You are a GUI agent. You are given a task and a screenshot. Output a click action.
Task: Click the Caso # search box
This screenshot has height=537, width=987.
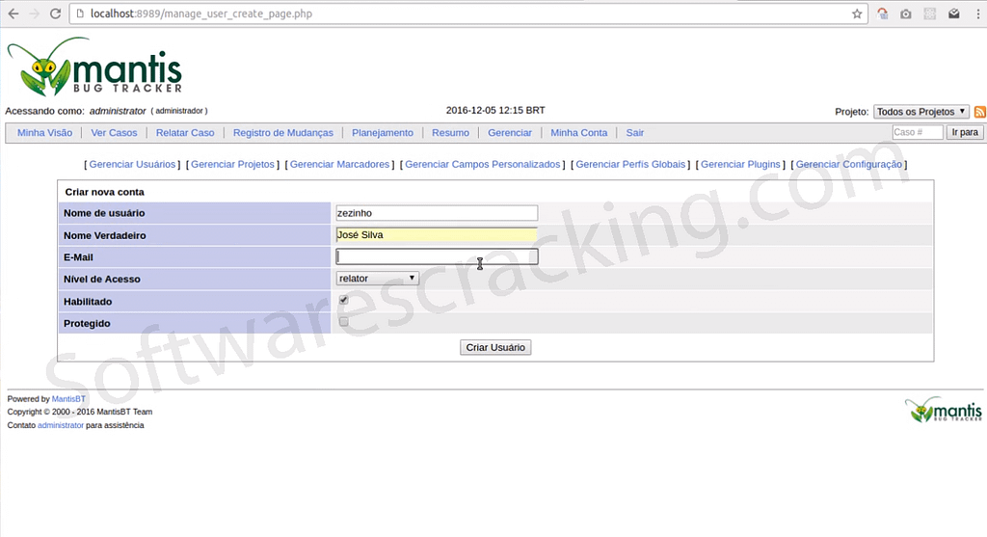click(x=918, y=132)
